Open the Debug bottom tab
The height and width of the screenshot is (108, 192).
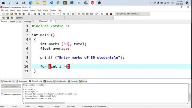[x=48, y=81]
